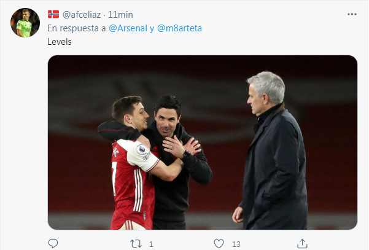Like the tweet with the heart icon
369x250 pixels.
(219, 243)
